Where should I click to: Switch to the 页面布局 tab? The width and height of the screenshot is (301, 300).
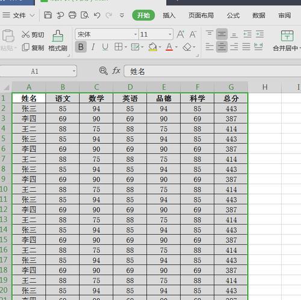[x=201, y=15]
